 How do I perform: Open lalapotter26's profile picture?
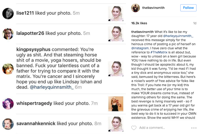8,34
